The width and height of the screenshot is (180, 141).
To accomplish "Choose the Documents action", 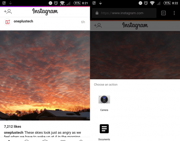I will point(104,132).
